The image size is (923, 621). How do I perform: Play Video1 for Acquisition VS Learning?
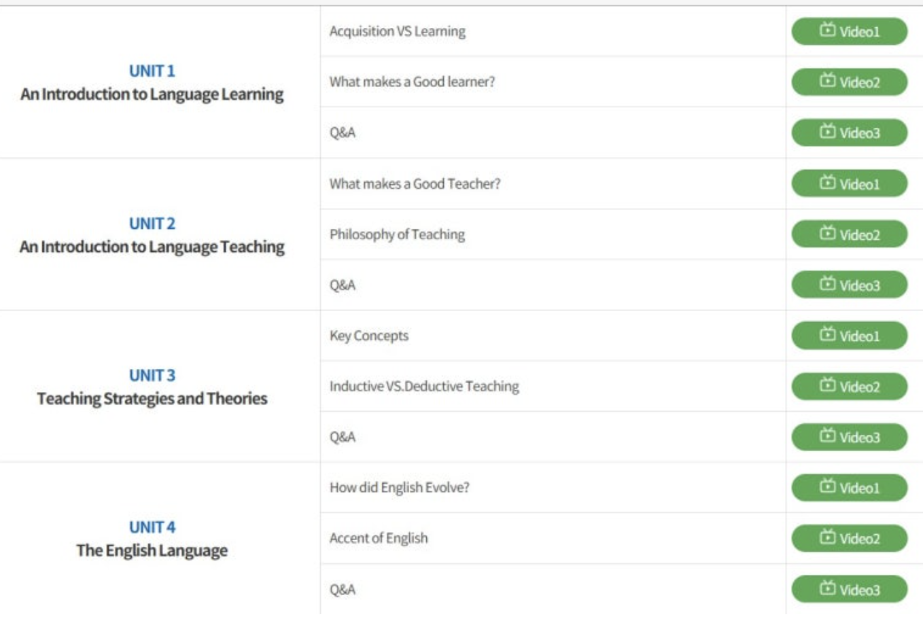tap(849, 31)
